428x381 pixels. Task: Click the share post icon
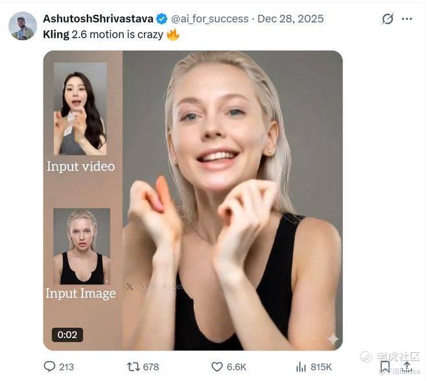tap(407, 367)
